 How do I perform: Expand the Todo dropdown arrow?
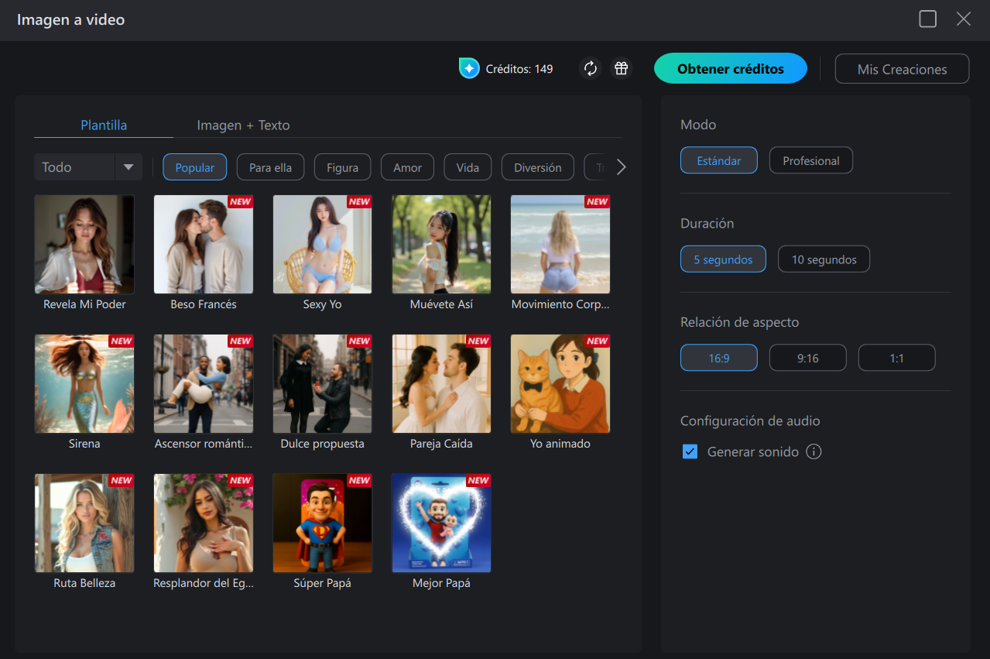point(128,167)
